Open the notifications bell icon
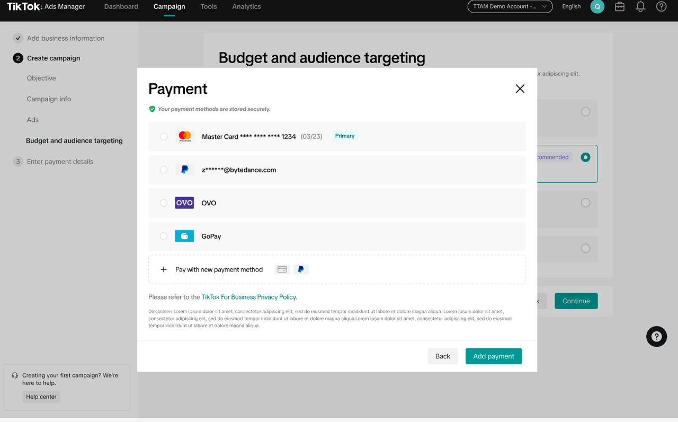 [x=640, y=6]
